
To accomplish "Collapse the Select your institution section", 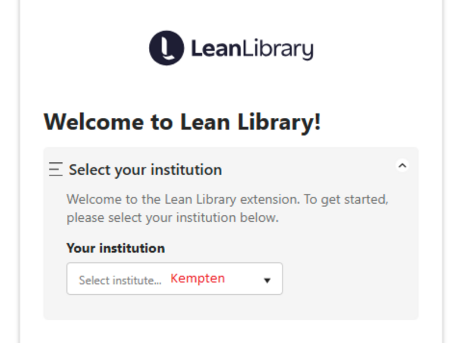I will coord(402,166).
